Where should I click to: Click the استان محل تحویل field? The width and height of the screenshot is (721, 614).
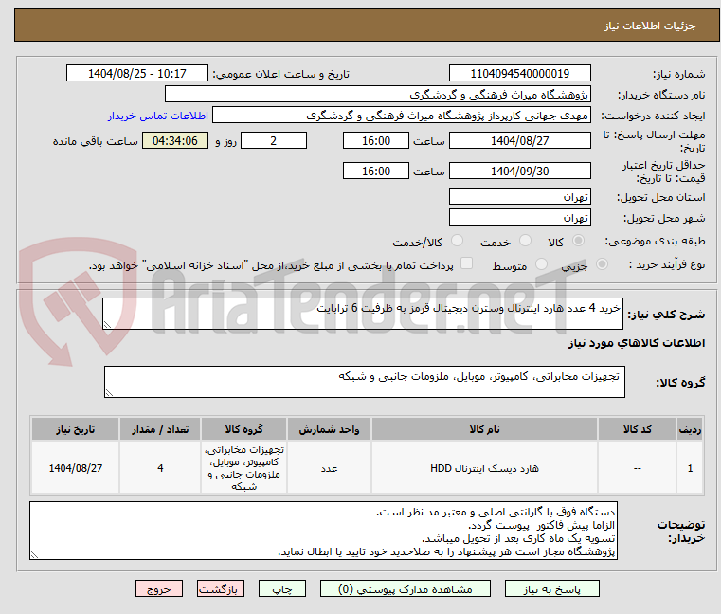pos(519,197)
